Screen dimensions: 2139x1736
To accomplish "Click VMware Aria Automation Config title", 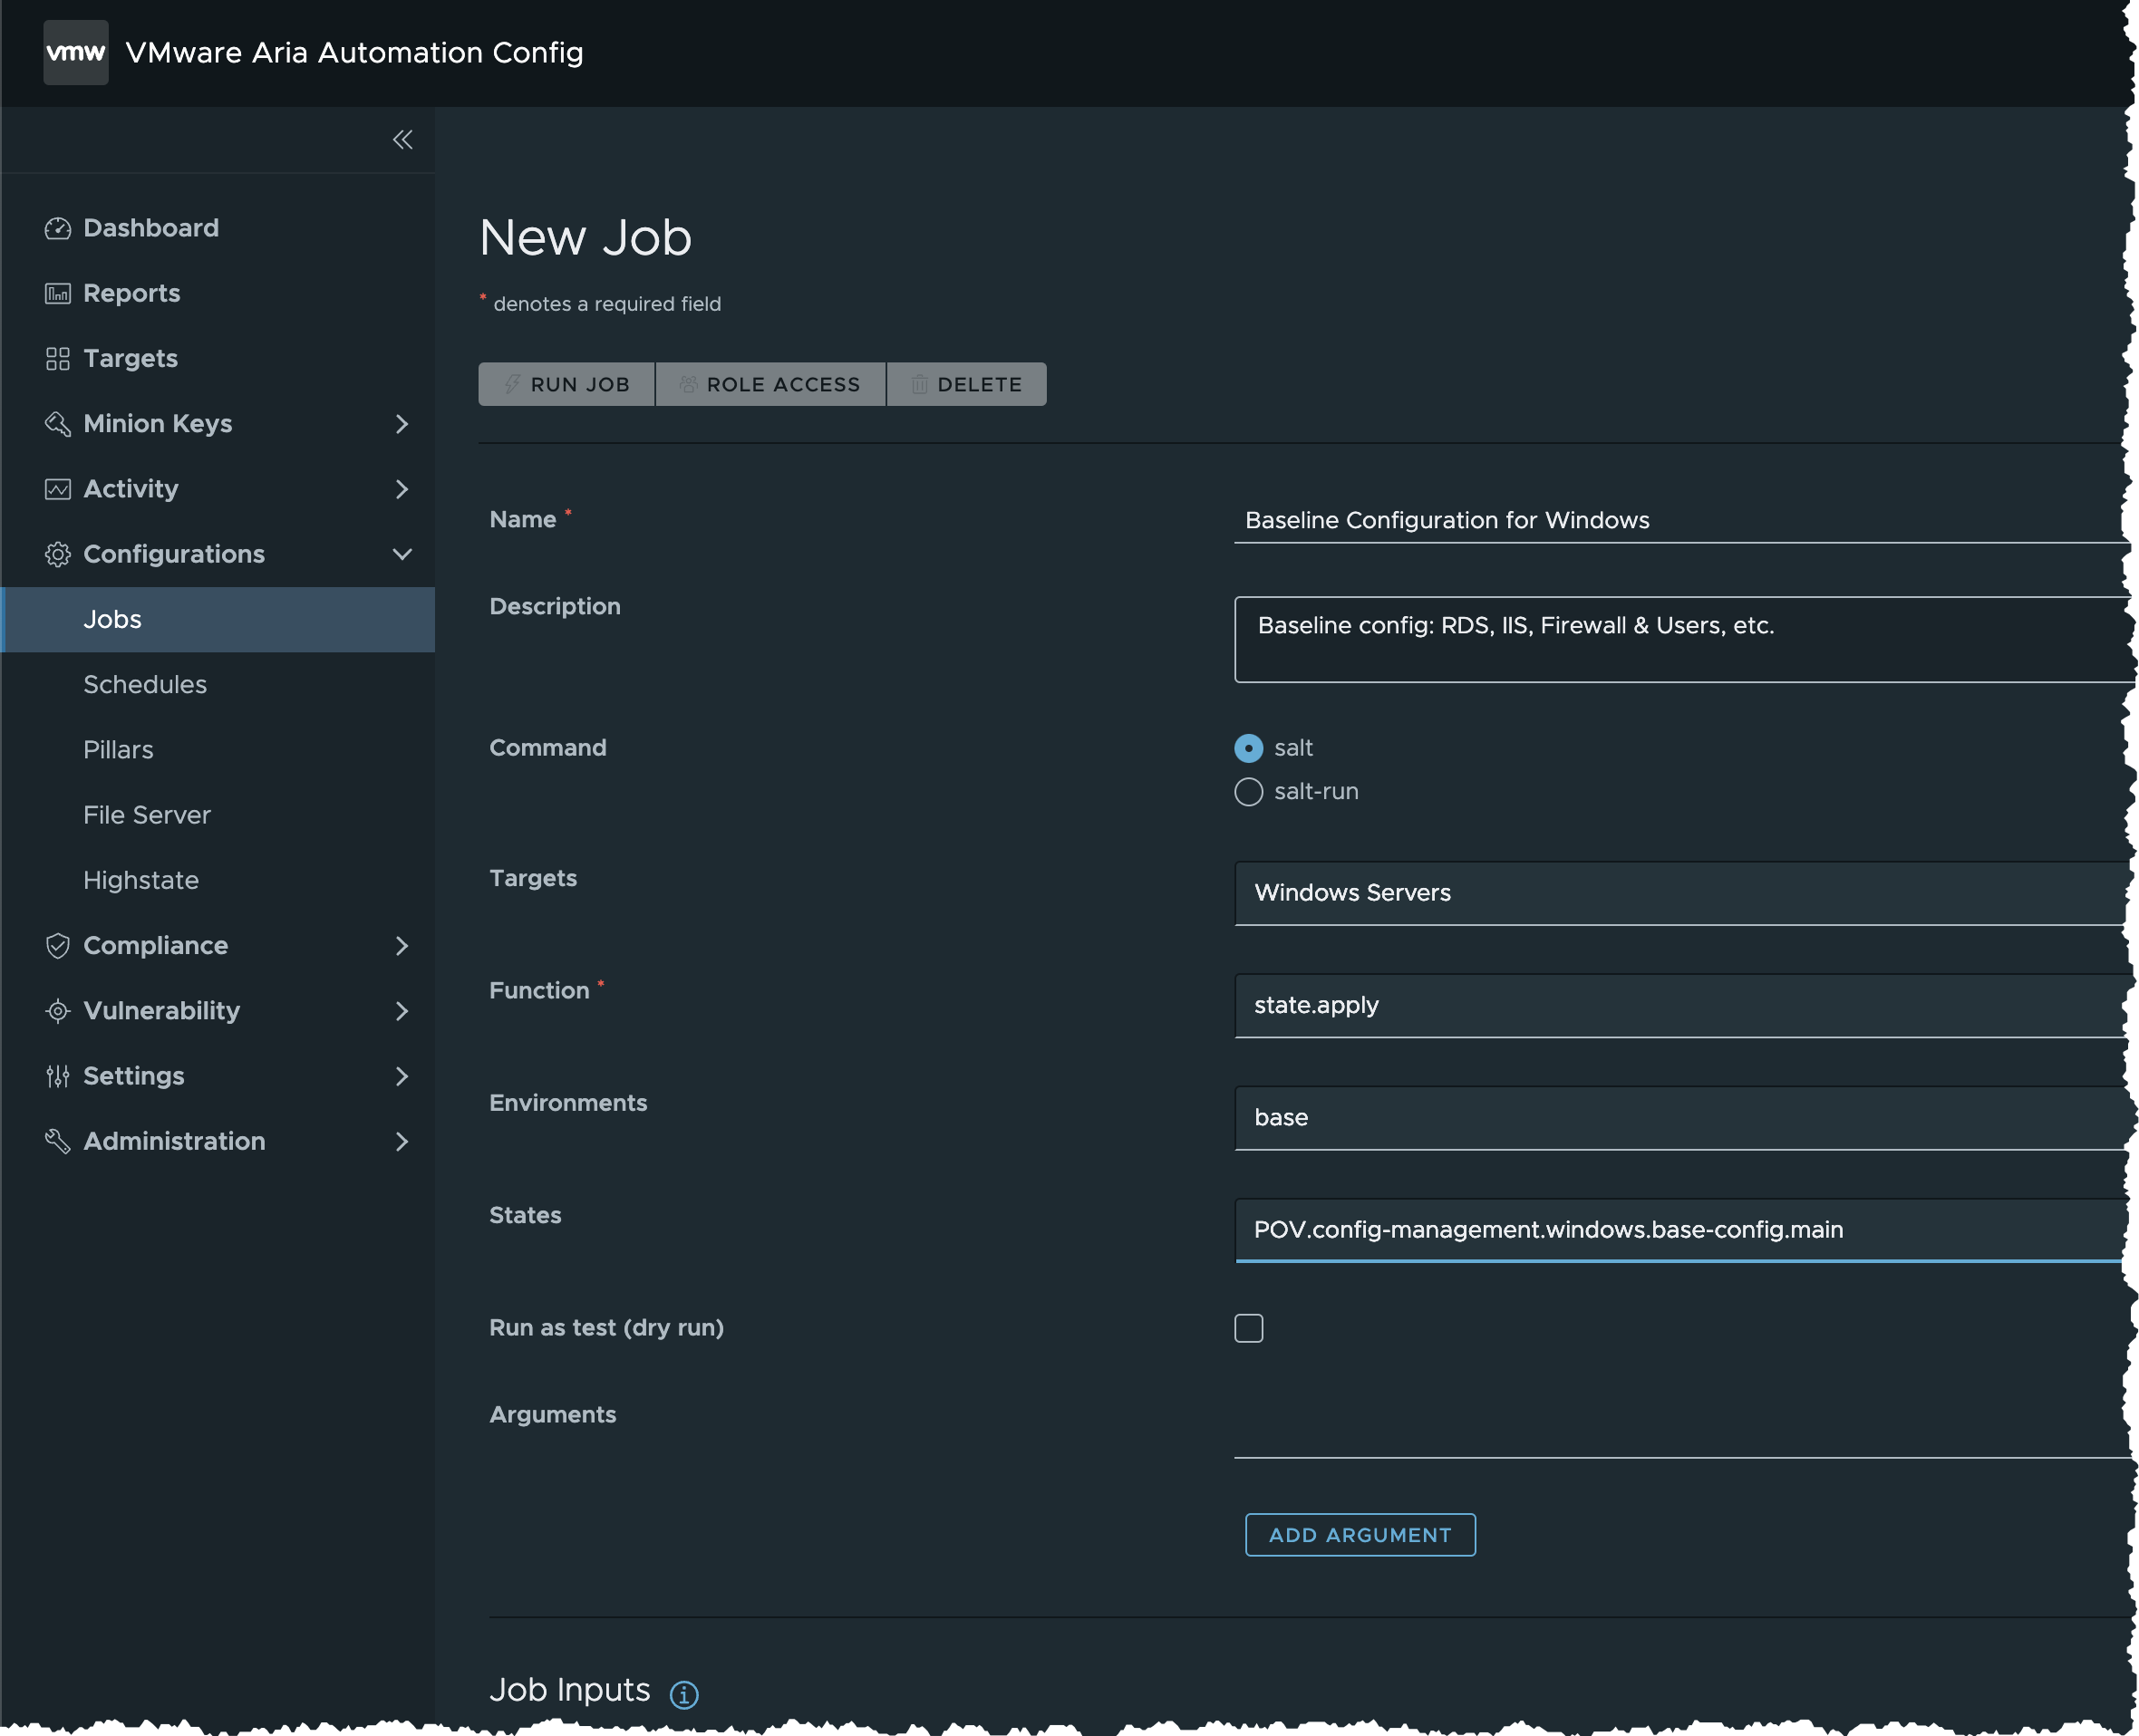I will (354, 53).
